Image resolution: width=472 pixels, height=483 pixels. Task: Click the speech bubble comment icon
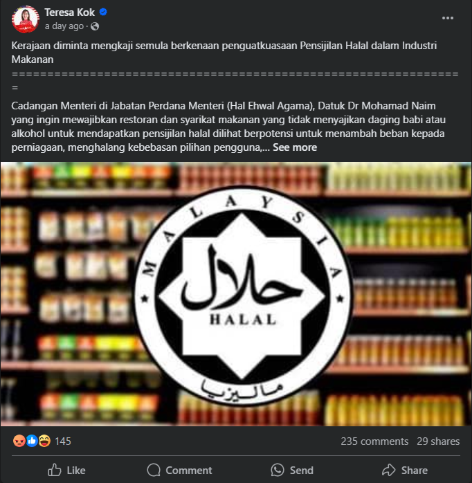154,470
